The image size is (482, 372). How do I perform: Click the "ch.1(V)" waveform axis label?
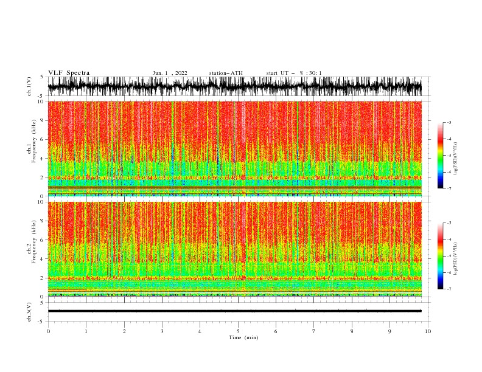tap(29, 86)
